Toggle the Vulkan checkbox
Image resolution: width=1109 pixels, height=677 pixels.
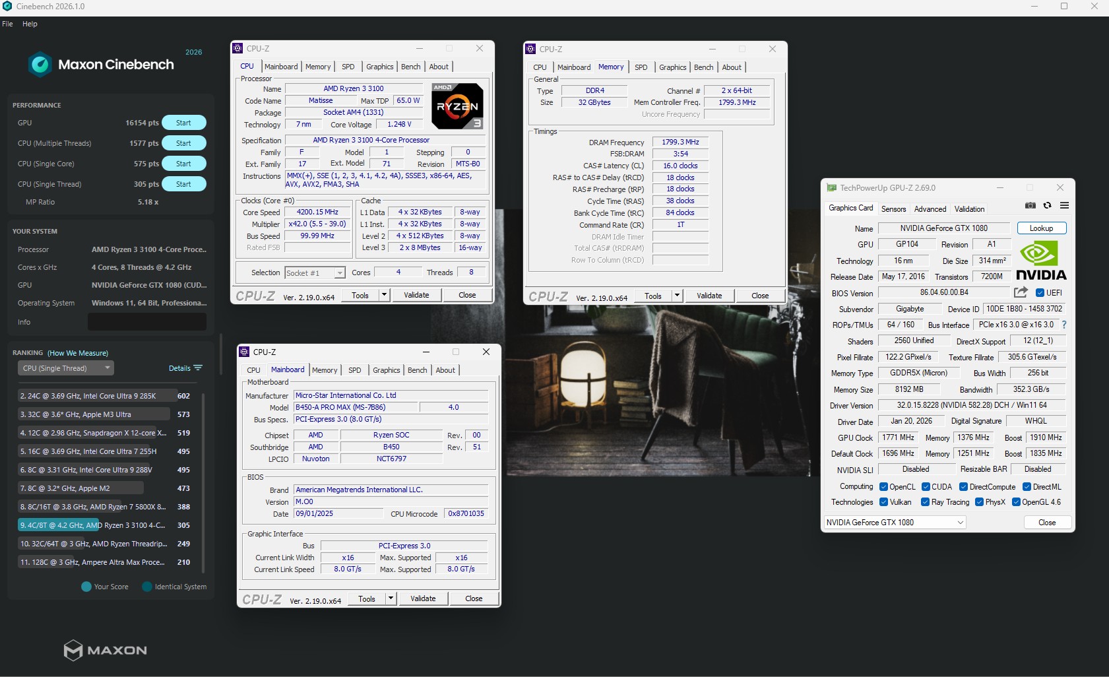click(883, 502)
